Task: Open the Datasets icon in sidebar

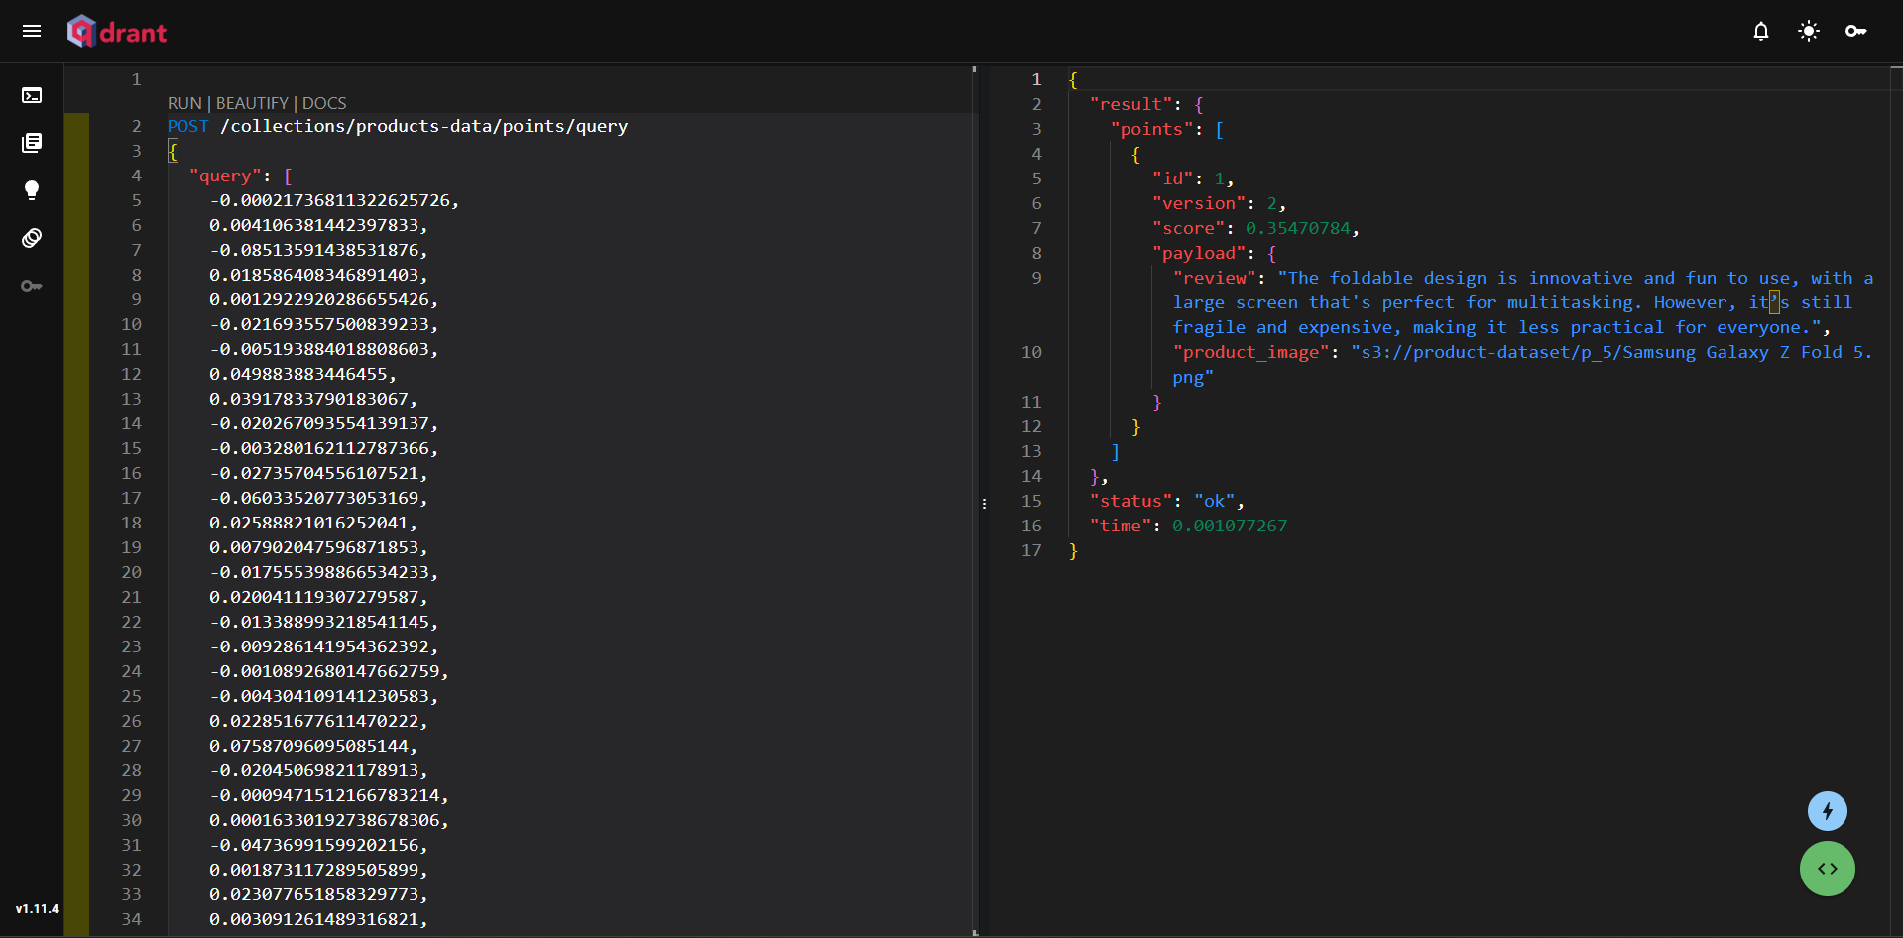Action: (32, 238)
